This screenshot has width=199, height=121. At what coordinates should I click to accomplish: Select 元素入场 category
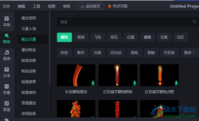[x=29, y=29]
